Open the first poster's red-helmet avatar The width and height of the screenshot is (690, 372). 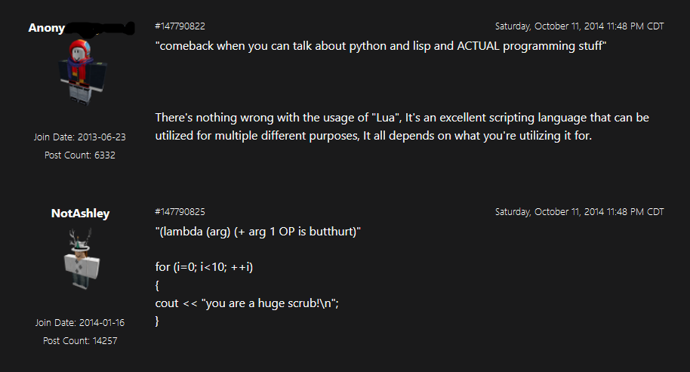82,72
